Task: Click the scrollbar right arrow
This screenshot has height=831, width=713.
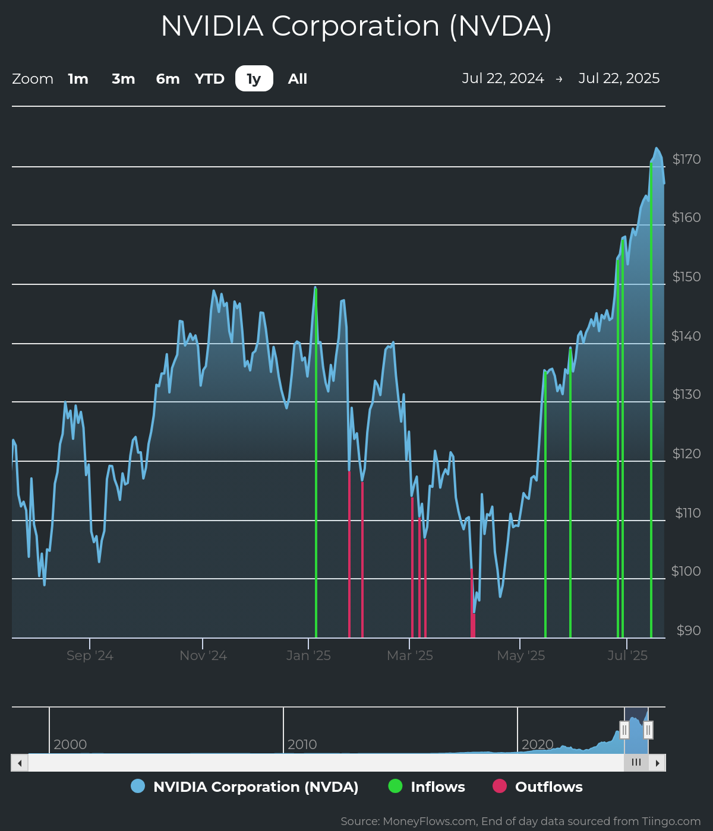Action: click(x=657, y=763)
